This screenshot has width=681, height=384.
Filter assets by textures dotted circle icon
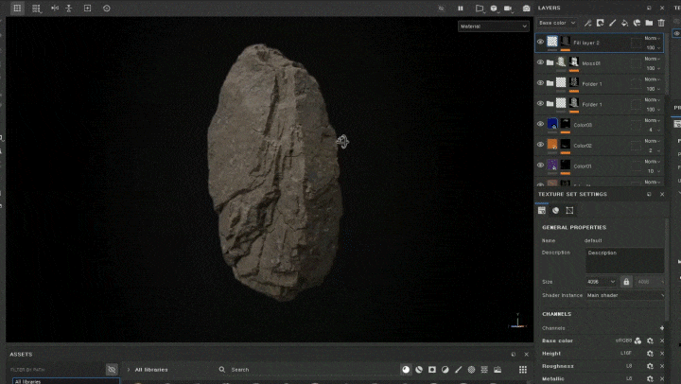471,370
